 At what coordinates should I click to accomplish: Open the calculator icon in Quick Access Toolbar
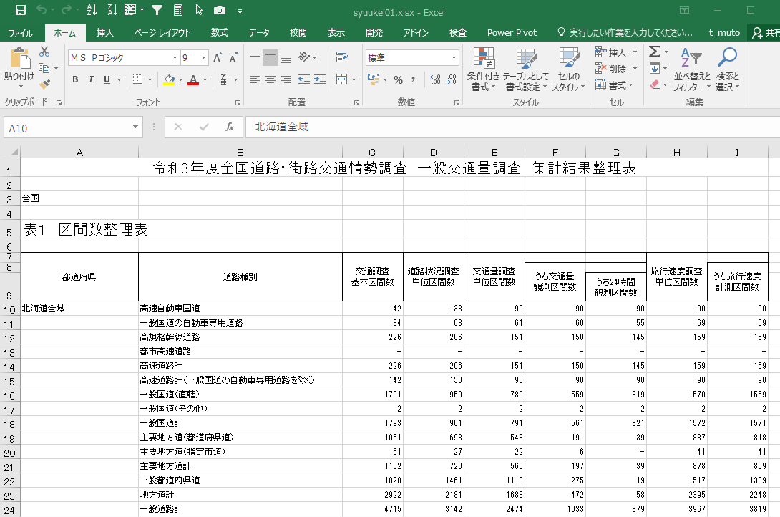(178, 10)
